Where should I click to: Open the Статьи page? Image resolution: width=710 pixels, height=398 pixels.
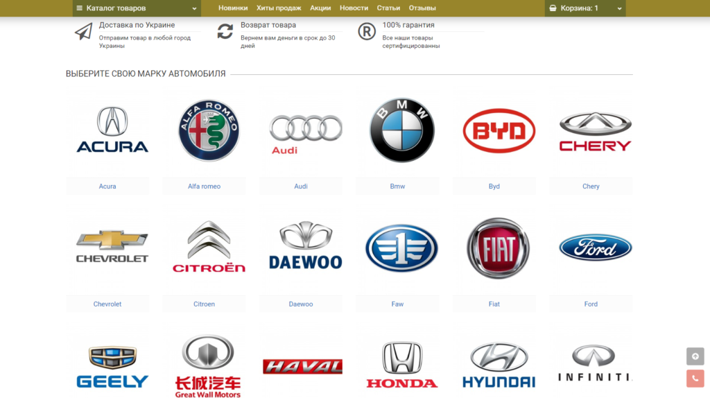click(x=388, y=8)
